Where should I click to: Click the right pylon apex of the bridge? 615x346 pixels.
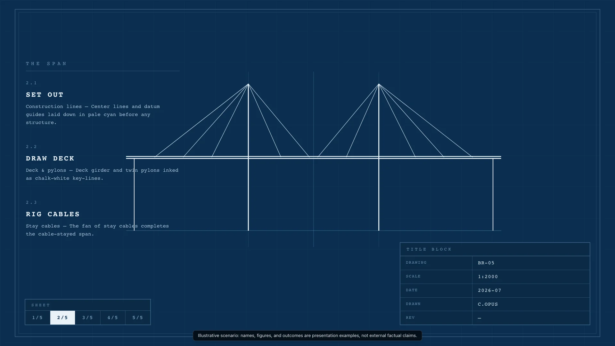(x=379, y=84)
